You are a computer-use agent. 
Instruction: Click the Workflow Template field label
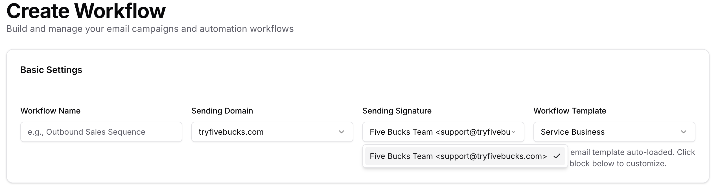(x=570, y=111)
